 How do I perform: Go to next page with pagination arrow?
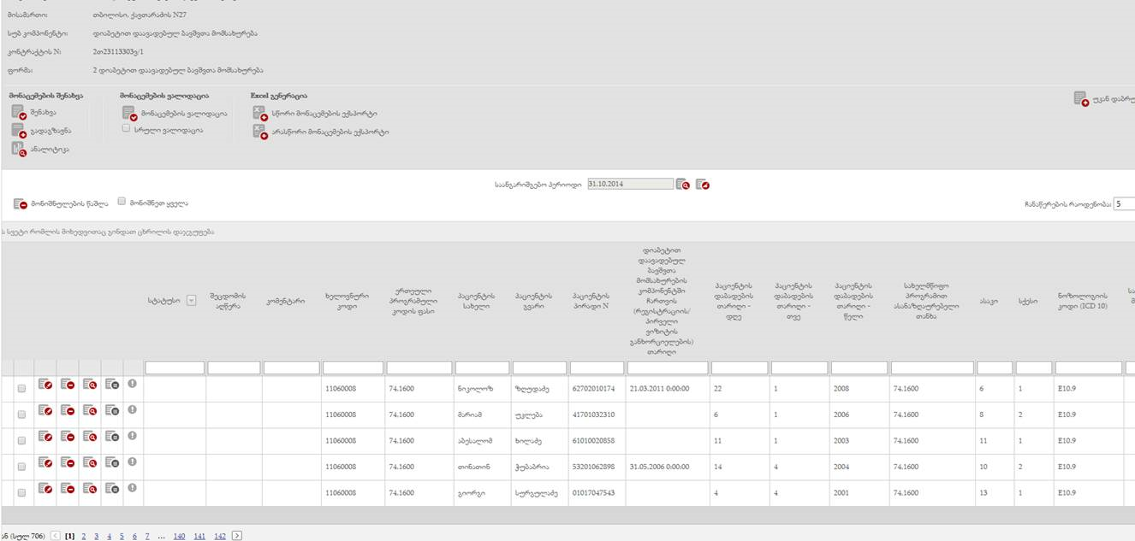click(237, 535)
